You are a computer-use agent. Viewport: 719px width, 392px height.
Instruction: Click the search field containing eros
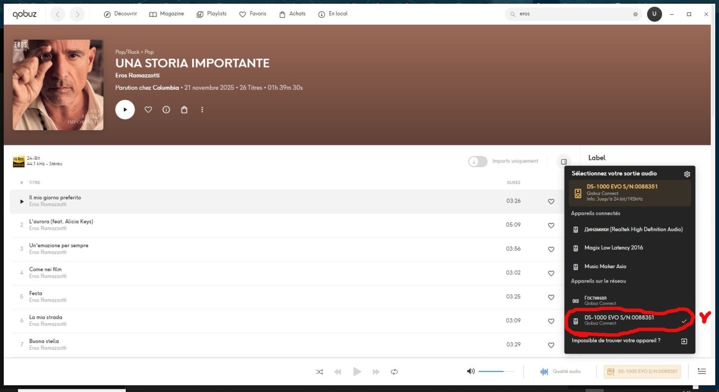tap(573, 14)
